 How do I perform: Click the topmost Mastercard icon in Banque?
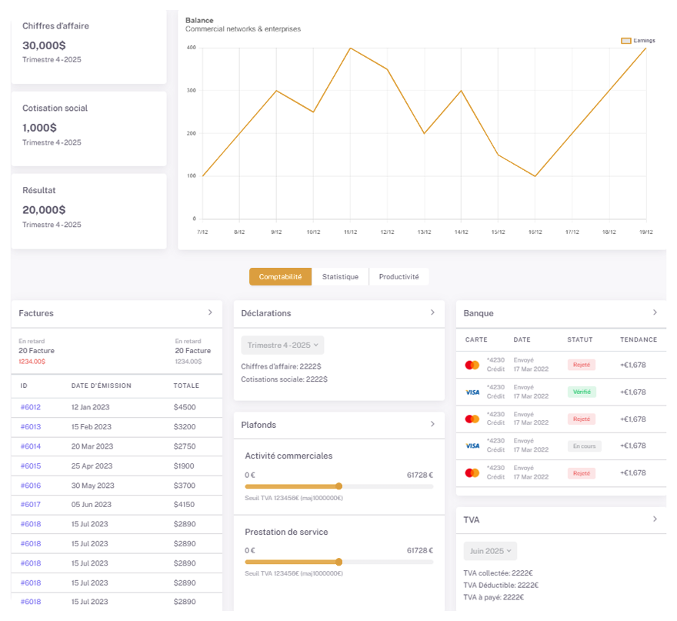click(472, 365)
